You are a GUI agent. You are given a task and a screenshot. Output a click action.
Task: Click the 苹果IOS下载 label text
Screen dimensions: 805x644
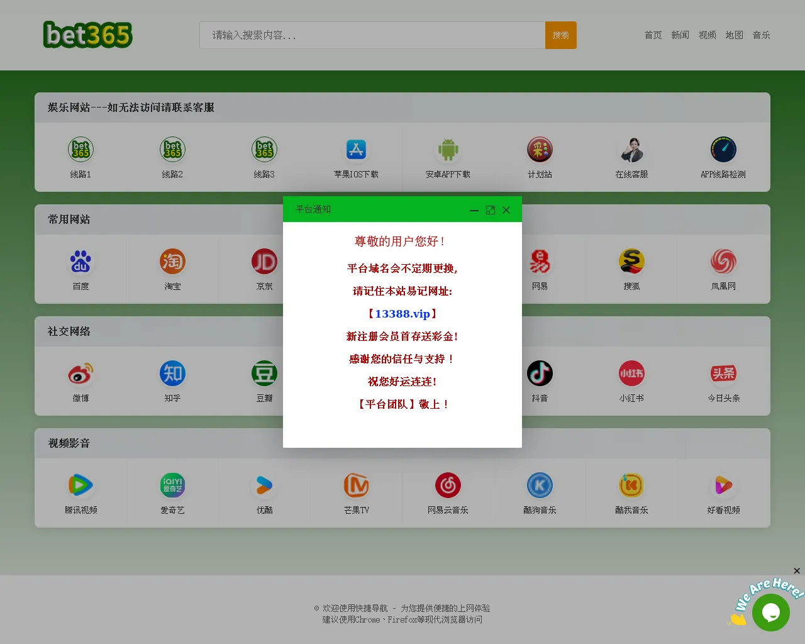356,174
